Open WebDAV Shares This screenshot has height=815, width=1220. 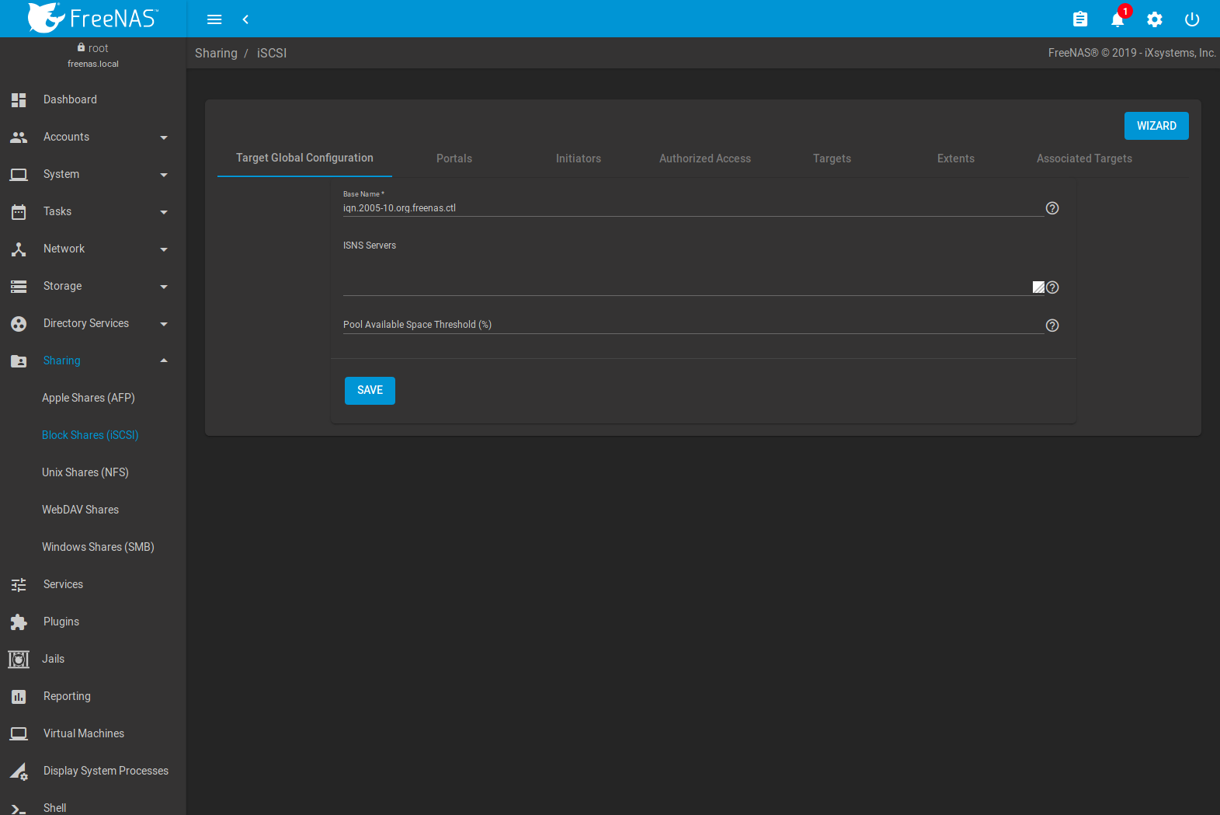coord(80,510)
